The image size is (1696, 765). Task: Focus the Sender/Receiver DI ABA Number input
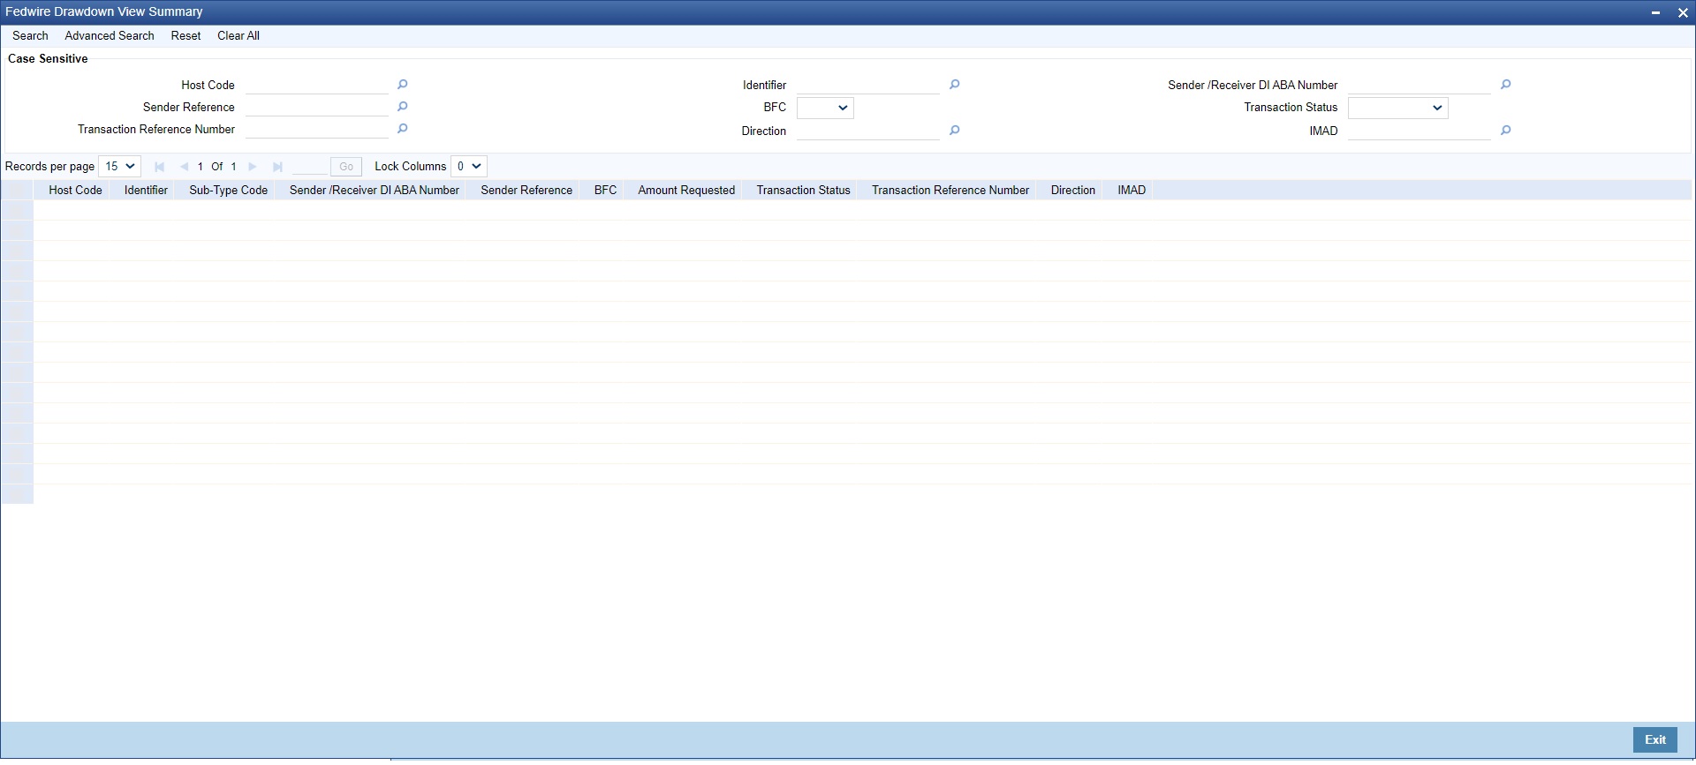(x=1420, y=85)
